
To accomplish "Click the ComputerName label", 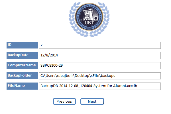I will click(x=22, y=66).
